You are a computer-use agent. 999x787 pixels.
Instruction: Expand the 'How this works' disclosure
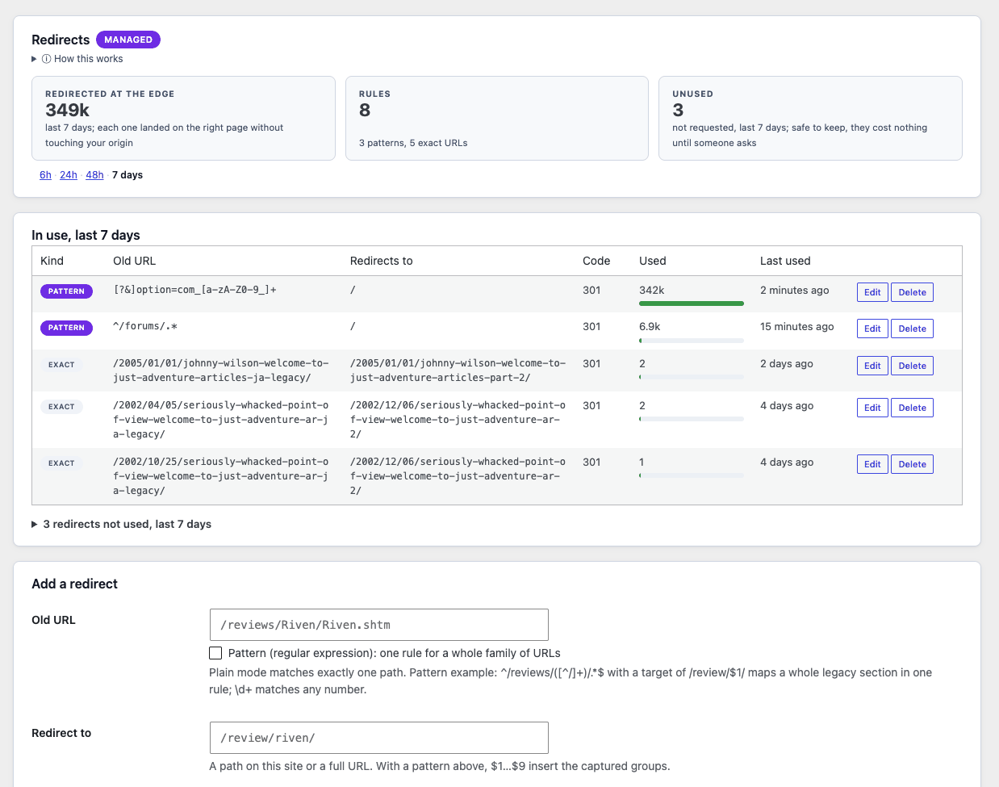pos(77,59)
